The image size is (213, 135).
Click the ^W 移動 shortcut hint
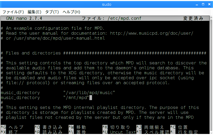click(x=77, y=127)
